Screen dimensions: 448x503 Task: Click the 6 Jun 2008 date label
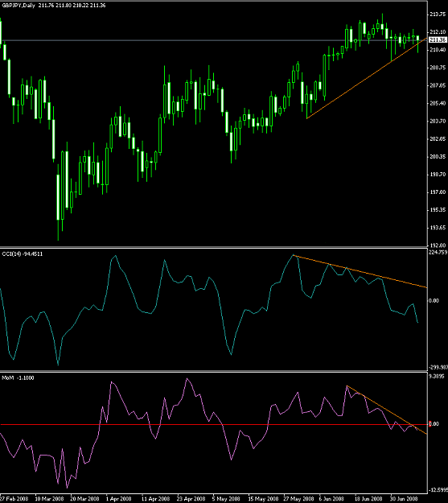point(331,499)
